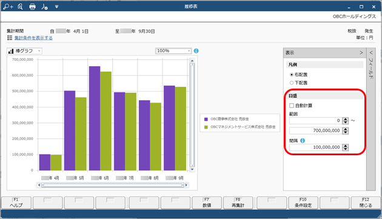Click the printer icon in the title bar
This screenshot has width=382, height=219.
click(32, 7)
